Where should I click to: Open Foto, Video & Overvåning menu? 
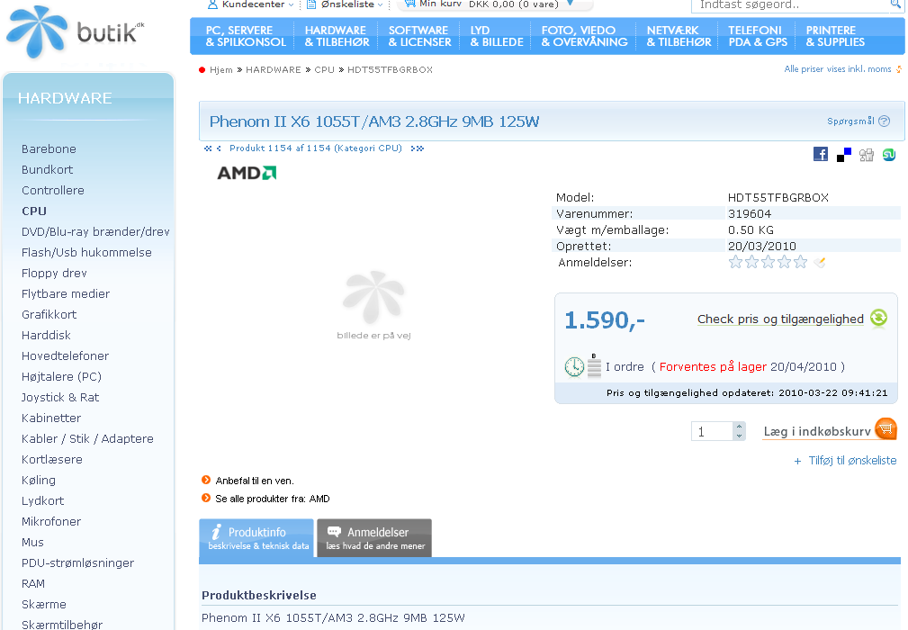(x=584, y=36)
